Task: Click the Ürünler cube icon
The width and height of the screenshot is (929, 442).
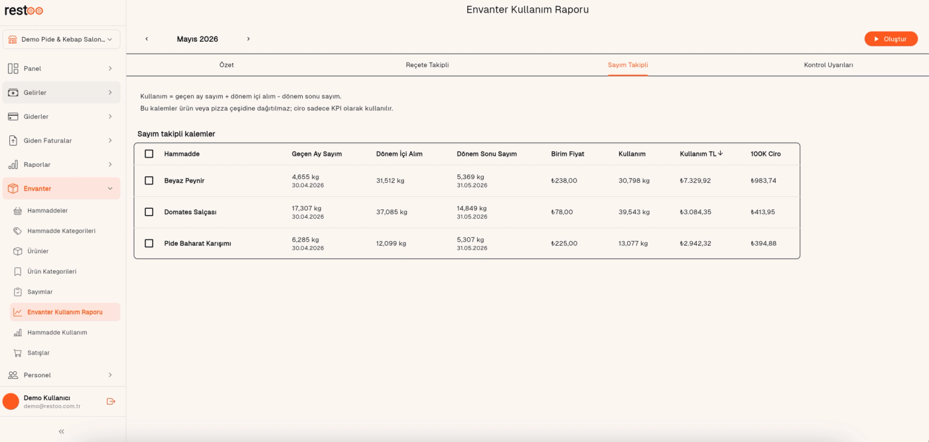Action: 18,251
